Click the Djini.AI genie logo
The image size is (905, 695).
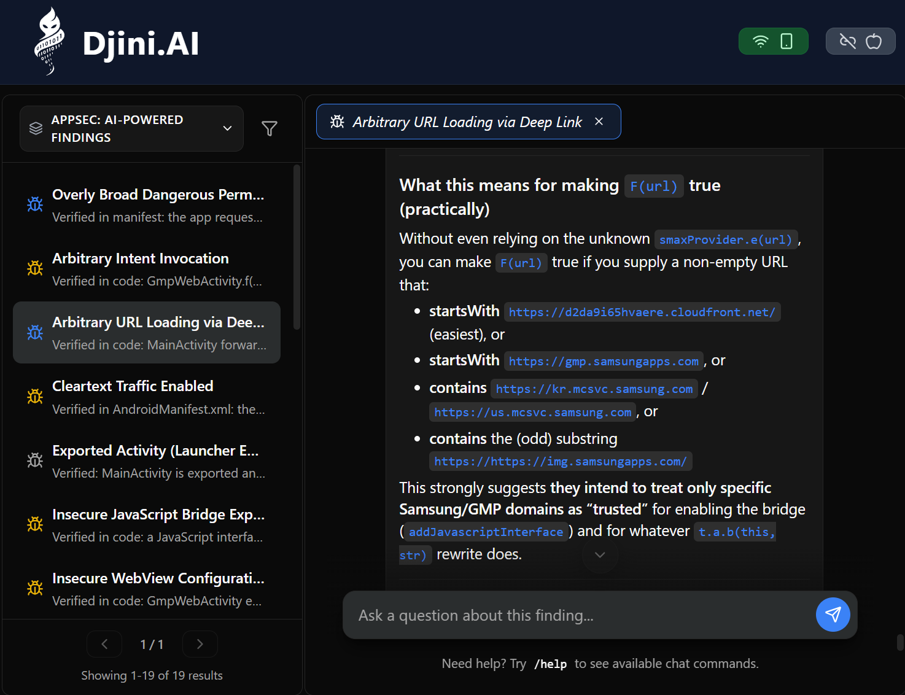click(49, 42)
